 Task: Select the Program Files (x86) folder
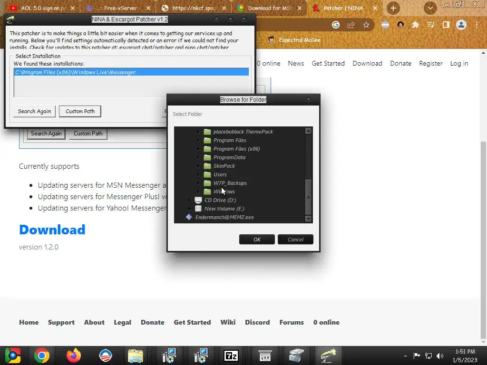point(236,149)
